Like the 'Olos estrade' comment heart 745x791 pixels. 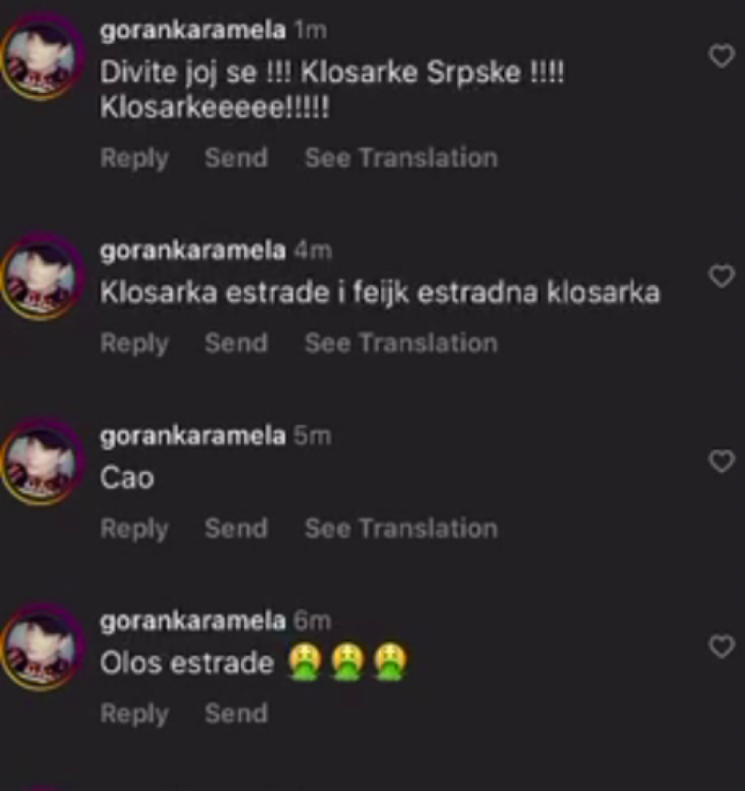point(722,647)
